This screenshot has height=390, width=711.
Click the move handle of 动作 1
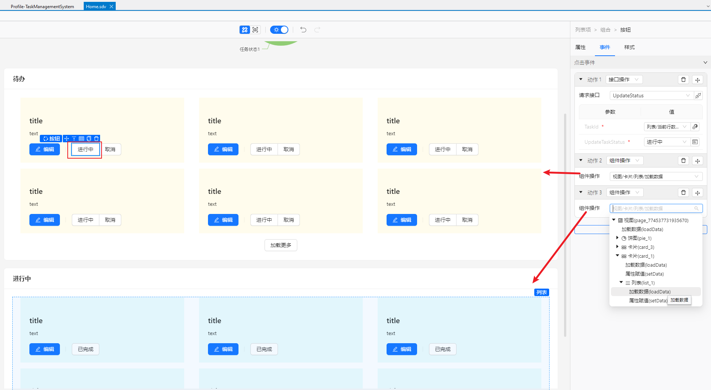point(698,79)
